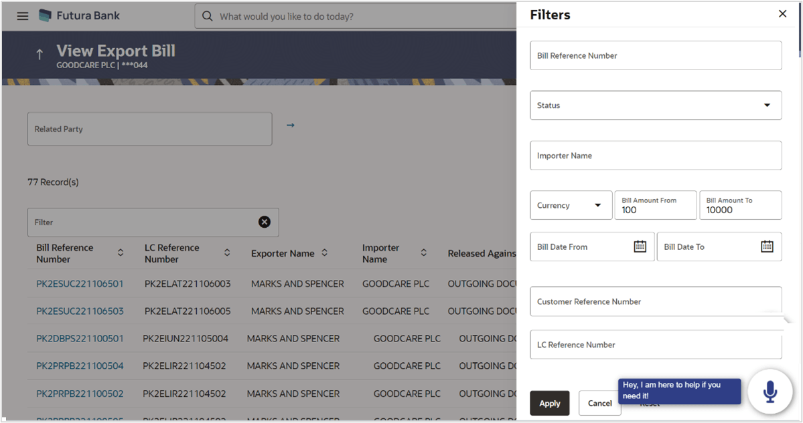Open bill PK2ESUC221106501 details

79,283
